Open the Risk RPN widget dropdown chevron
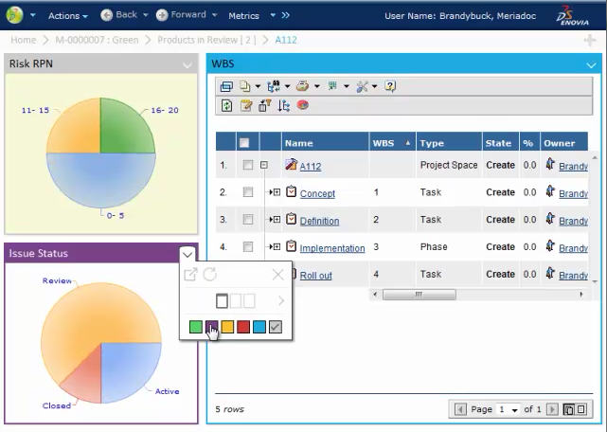 click(187, 64)
